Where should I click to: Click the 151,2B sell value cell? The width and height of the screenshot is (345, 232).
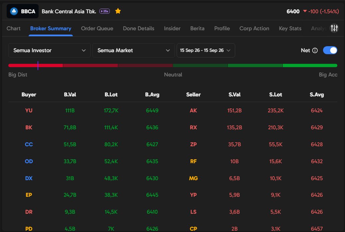tap(235, 110)
